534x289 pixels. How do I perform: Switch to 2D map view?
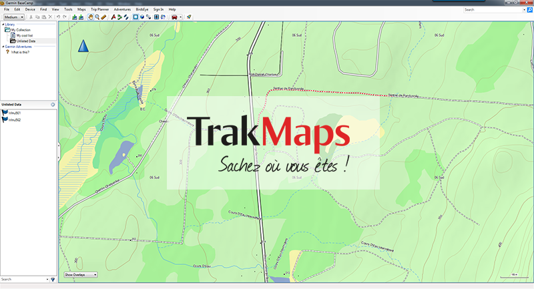click(x=136, y=17)
